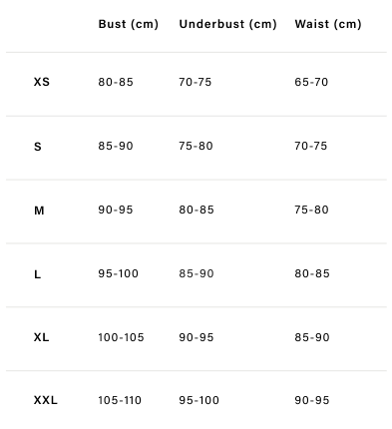Click the XS bust value 80-85
Viewport: 392px width, 429px height.
[x=116, y=82]
